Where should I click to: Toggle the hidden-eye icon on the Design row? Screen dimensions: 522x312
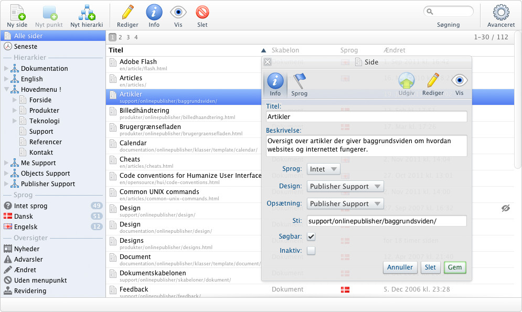506,208
